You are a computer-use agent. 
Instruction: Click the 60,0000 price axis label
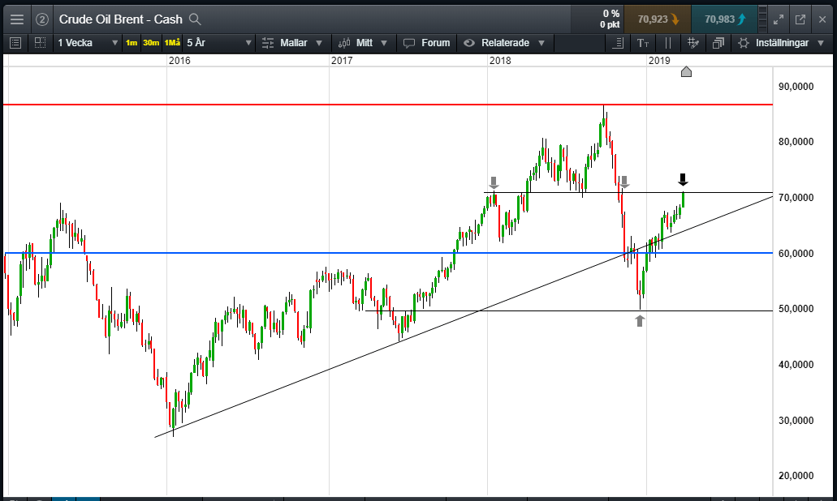796,253
